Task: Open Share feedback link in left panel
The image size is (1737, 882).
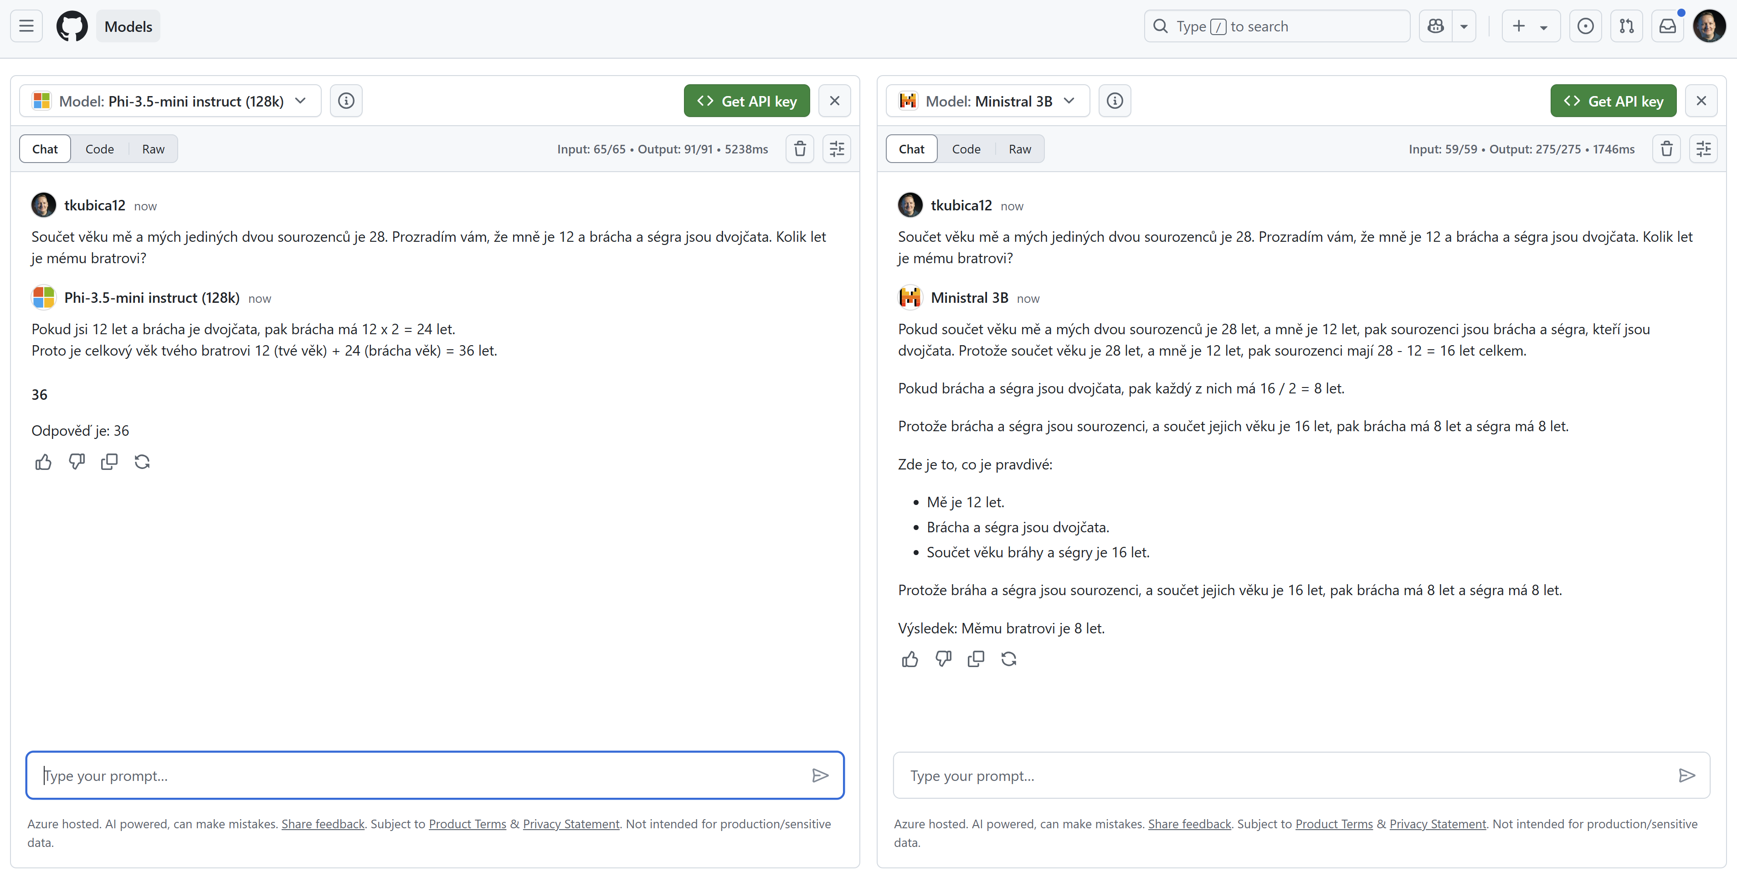Action: coord(323,824)
